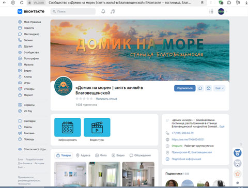Click Написать отзыв link

point(106,99)
